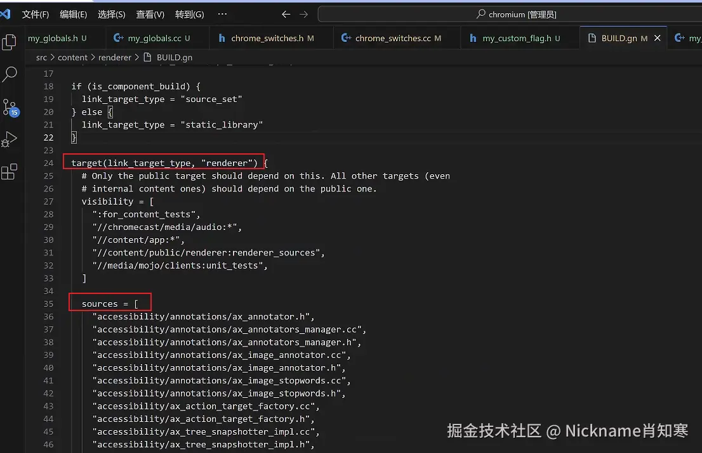Click the ax_image_stopwords.cc source entry
702x453 pixels.
[x=221, y=381]
